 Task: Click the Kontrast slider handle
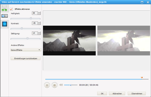22,28
